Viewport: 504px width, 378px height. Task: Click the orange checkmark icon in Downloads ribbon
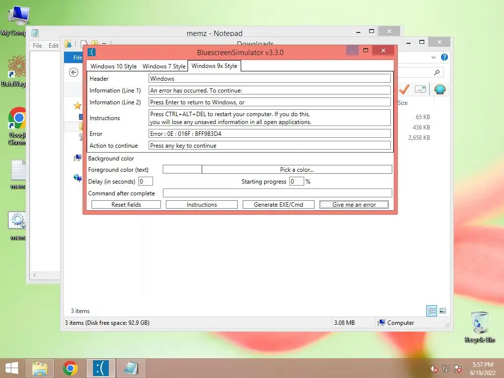[x=404, y=89]
